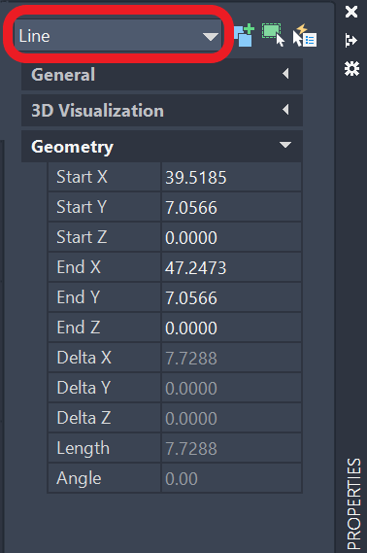
Task: Select the Delta X value 7.7288
Action: pyautogui.click(x=231, y=358)
